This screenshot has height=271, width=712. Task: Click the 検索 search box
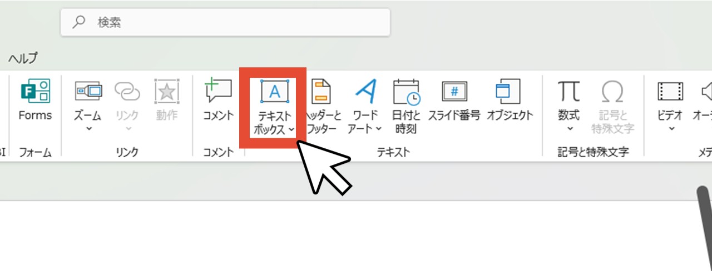tap(225, 22)
